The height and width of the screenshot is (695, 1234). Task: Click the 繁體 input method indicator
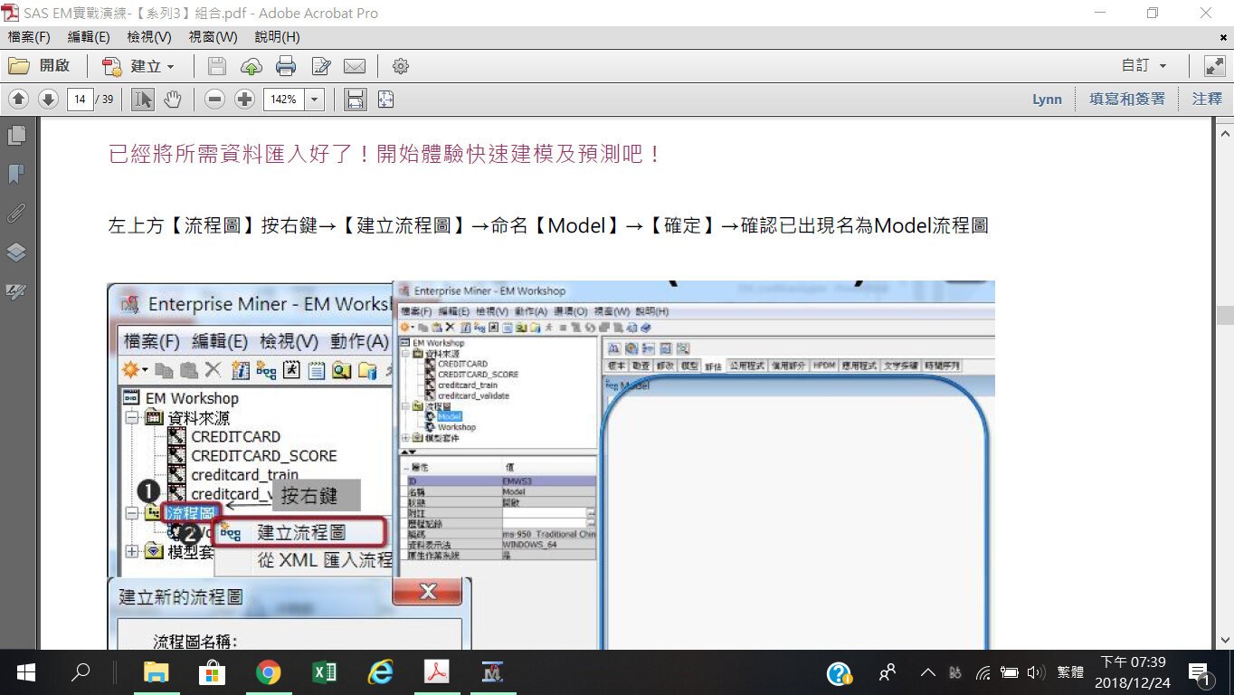click(x=1070, y=672)
